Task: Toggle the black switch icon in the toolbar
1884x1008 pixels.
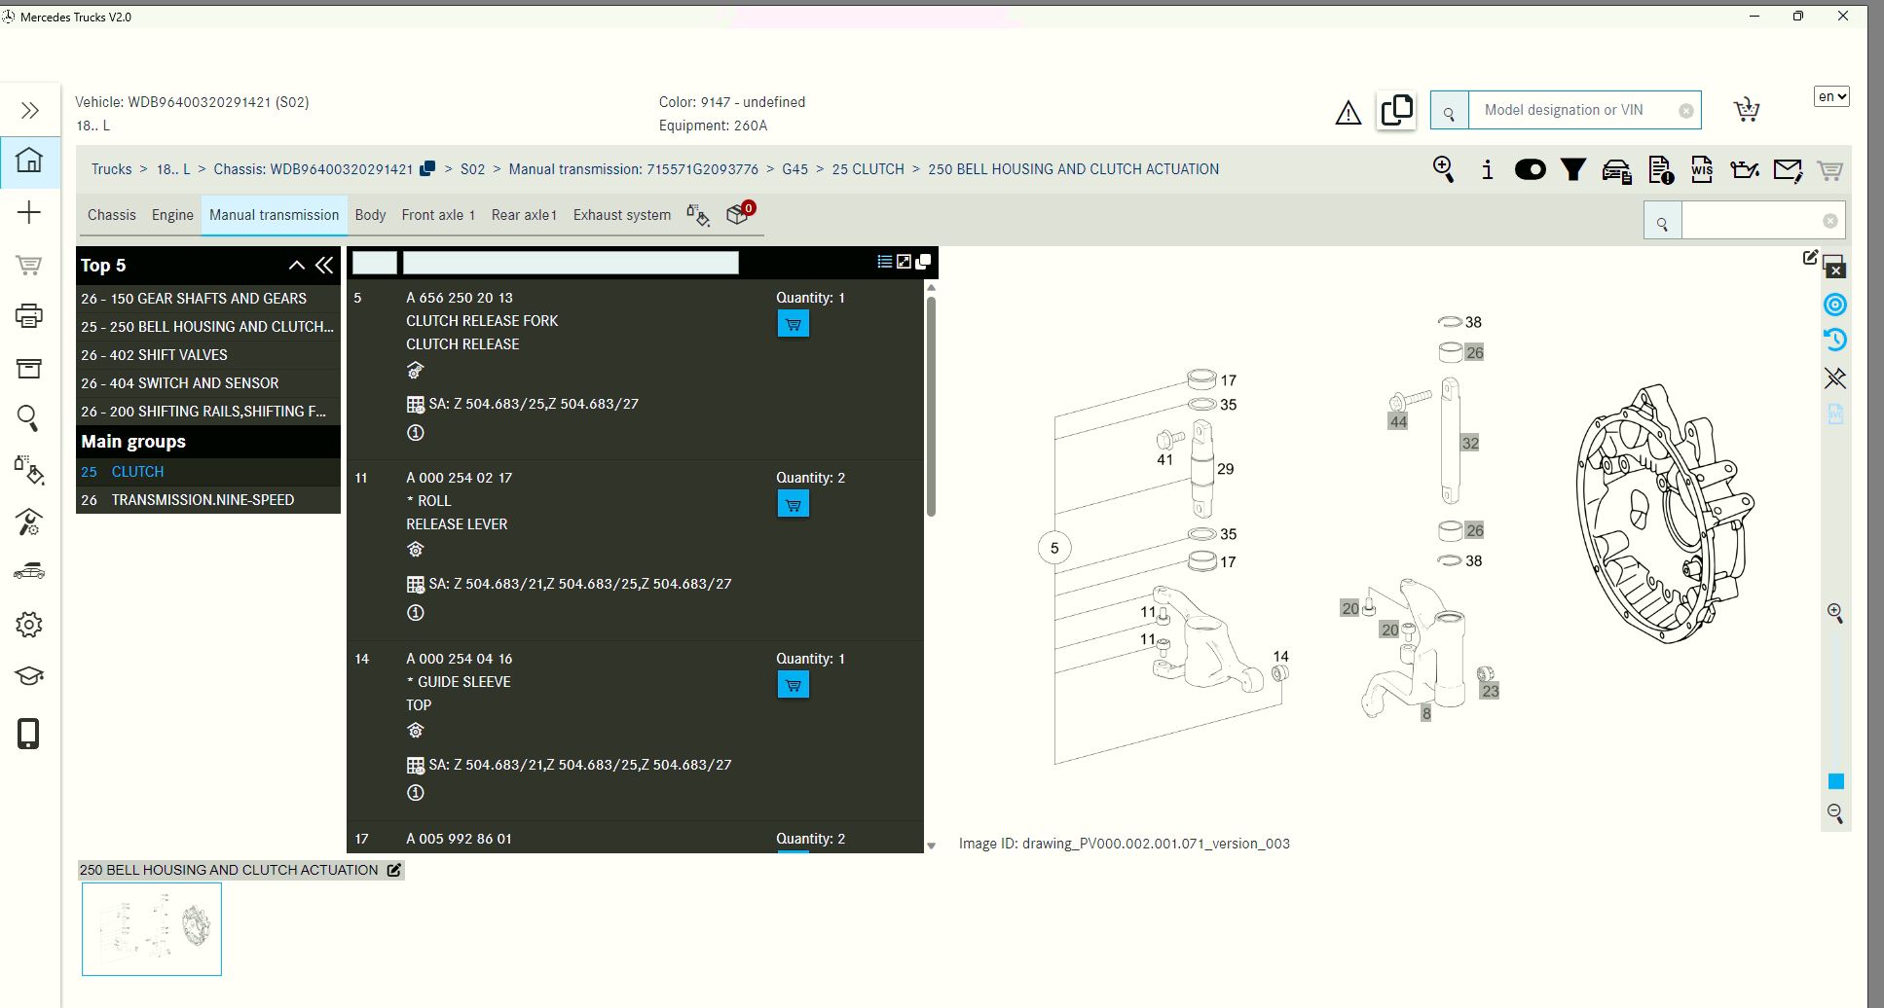Action: pyautogui.click(x=1531, y=168)
